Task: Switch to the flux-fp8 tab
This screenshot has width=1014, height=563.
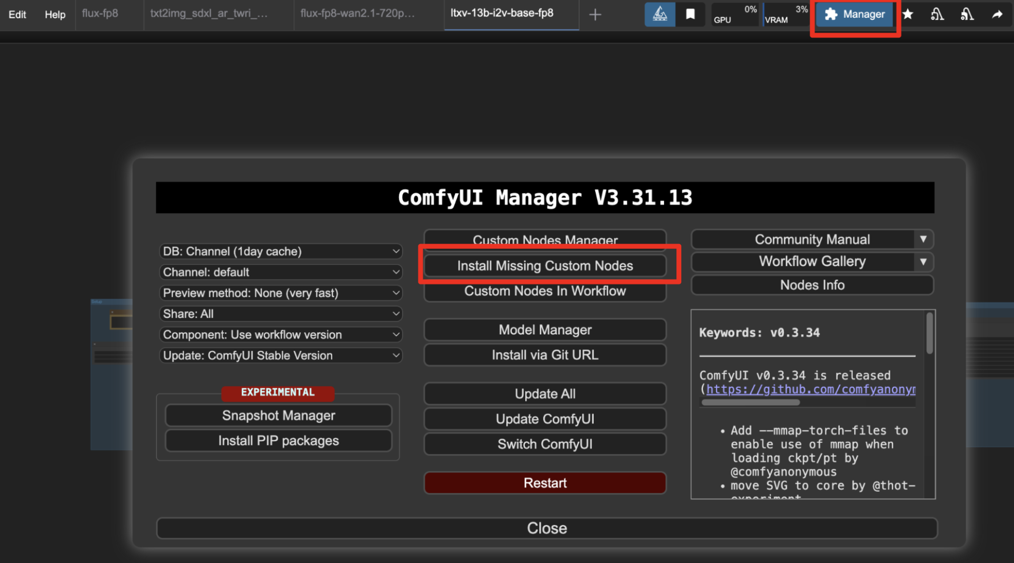Action: coord(100,14)
